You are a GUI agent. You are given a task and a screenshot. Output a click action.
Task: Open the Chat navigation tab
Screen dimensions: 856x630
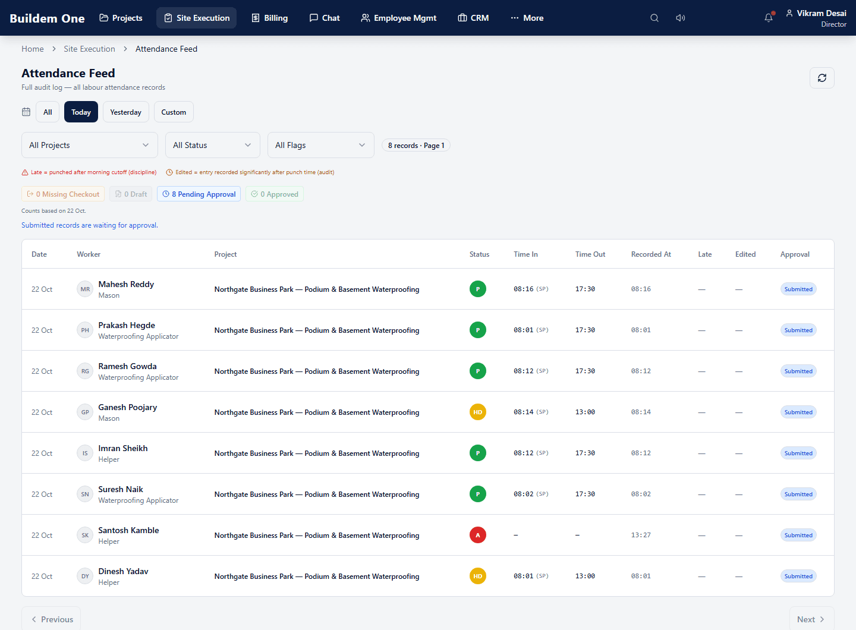[325, 18]
